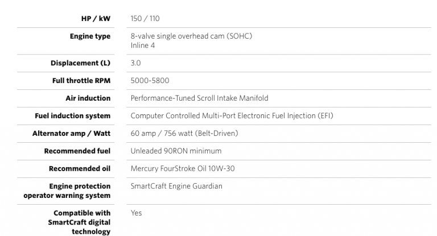This screenshot has width=437, height=236.
Task: Click the SmartCraft Engine Guardian value
Action: coord(176,186)
